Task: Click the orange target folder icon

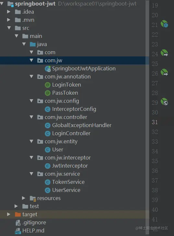Action: [18, 214]
